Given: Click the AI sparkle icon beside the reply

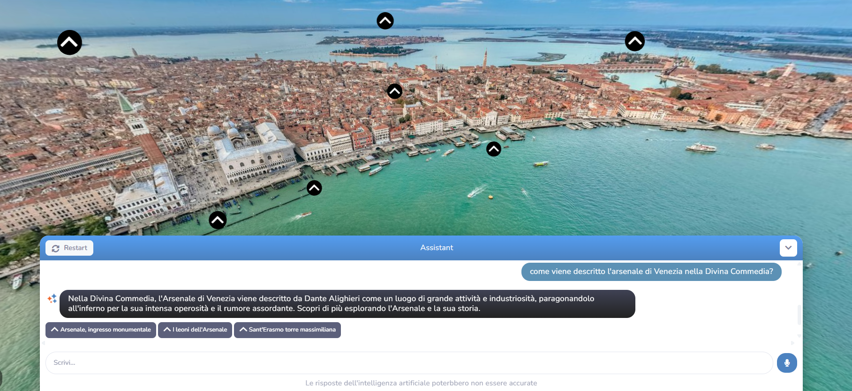Looking at the screenshot, I should point(52,299).
